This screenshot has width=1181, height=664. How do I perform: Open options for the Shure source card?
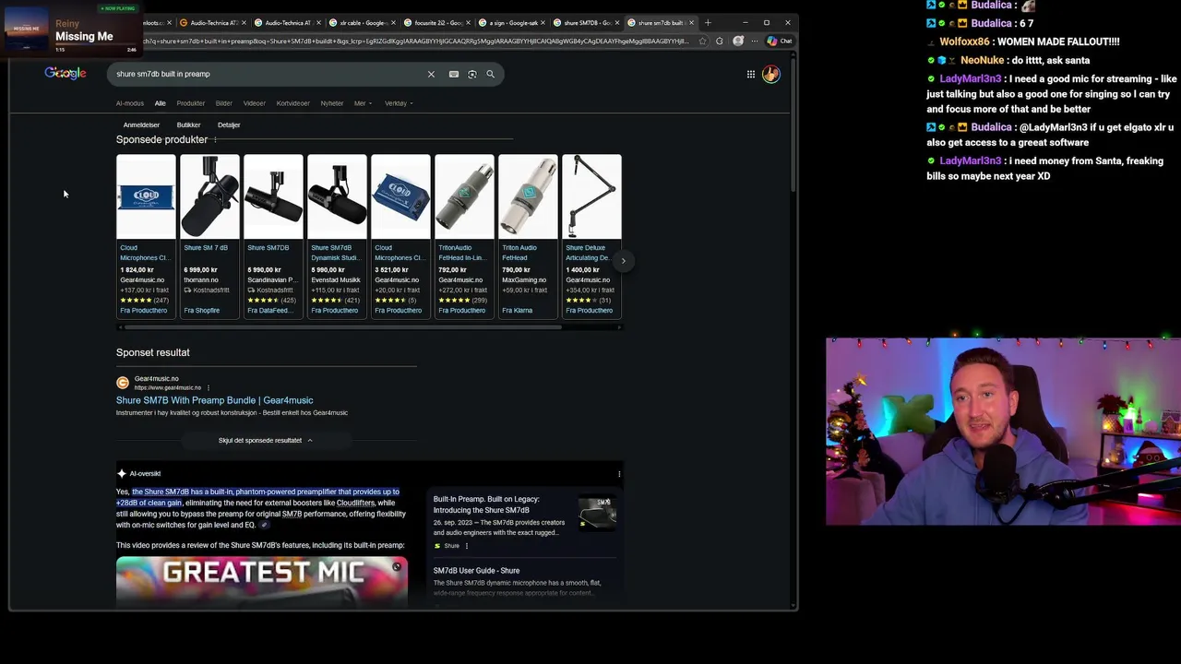coord(467,546)
